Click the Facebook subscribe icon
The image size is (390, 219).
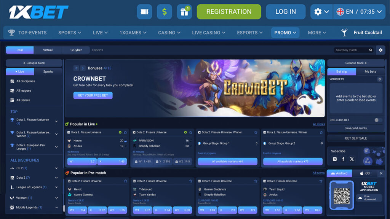coord(343,159)
